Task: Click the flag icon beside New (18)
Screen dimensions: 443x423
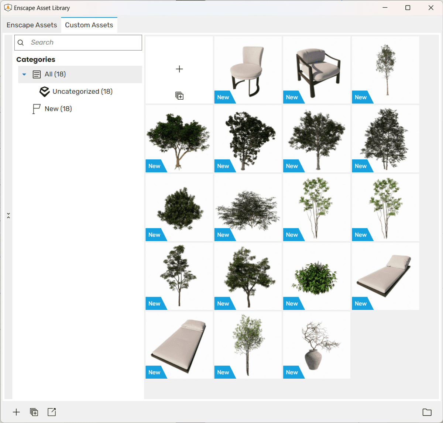Action: pos(36,109)
